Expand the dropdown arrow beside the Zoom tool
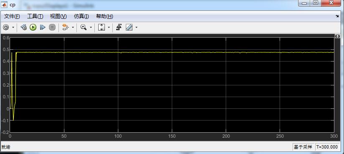This screenshot has width=344, height=154. tap(91, 28)
